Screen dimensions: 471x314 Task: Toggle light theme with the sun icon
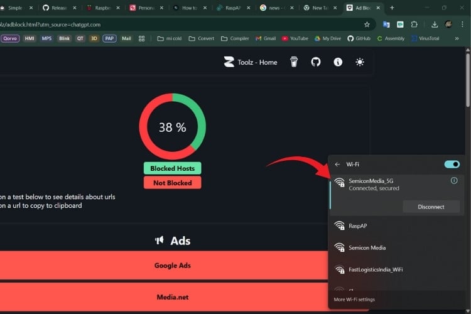tap(360, 62)
